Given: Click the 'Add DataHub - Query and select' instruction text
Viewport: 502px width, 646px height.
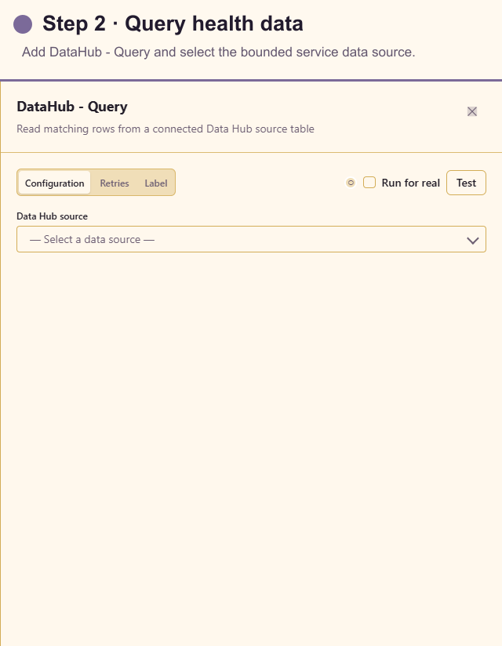Looking at the screenshot, I should pyautogui.click(x=218, y=53).
